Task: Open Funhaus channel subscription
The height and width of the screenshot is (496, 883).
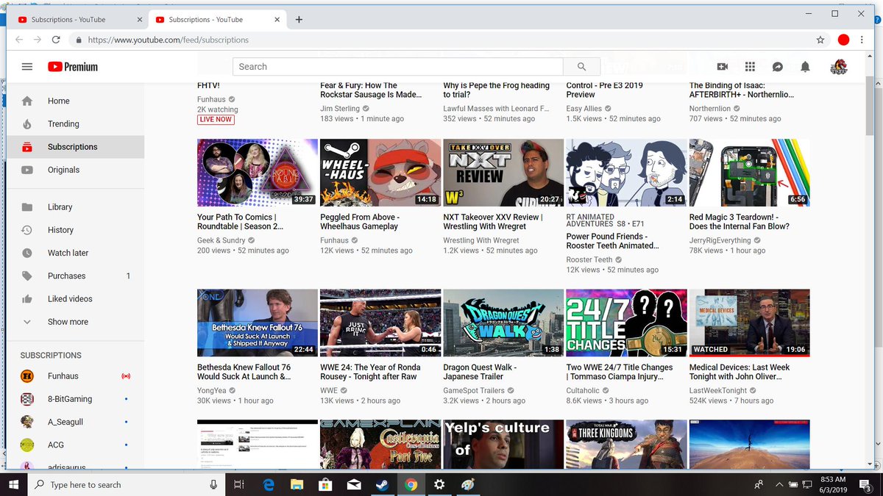Action: [x=75, y=376]
